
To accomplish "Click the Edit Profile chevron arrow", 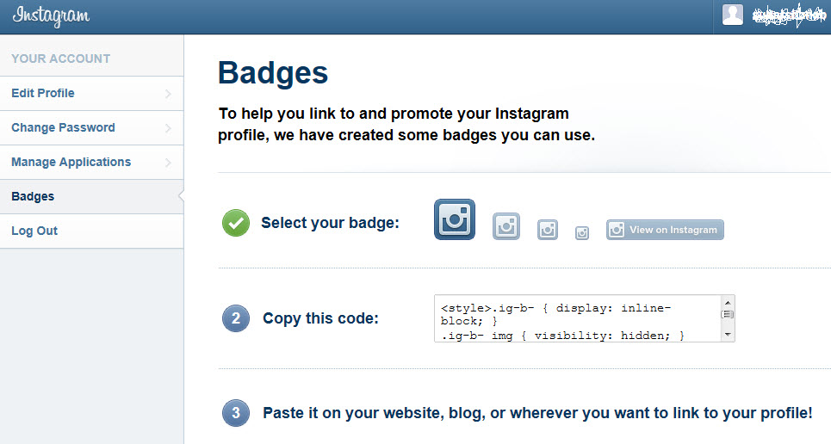I will point(168,93).
